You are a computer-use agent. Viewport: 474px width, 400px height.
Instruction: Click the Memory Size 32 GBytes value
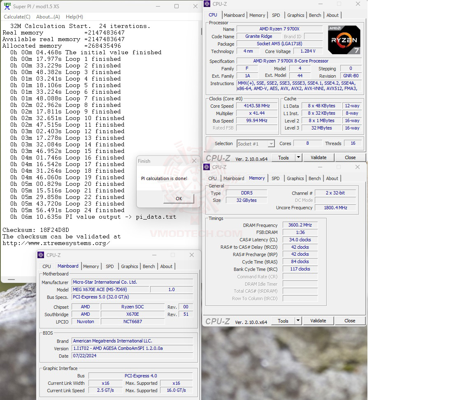pos(246,200)
